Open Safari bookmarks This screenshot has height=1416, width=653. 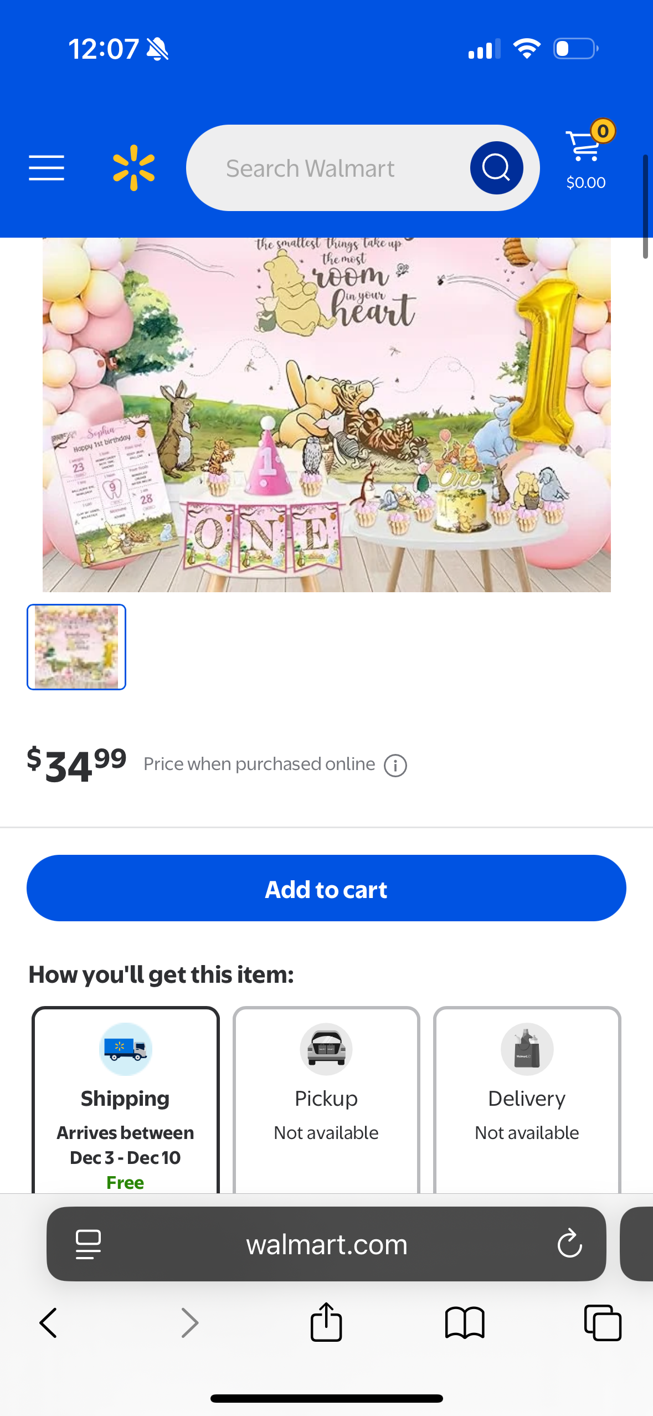pyautogui.click(x=465, y=1323)
